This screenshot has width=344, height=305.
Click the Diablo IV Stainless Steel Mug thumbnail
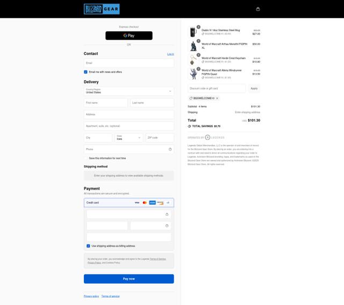tap(193, 32)
